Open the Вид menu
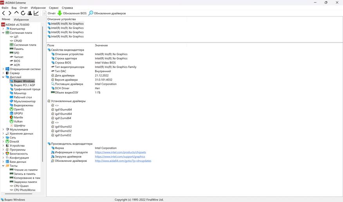Image resolution: width=343 pixels, height=202 pixels. (14, 8)
